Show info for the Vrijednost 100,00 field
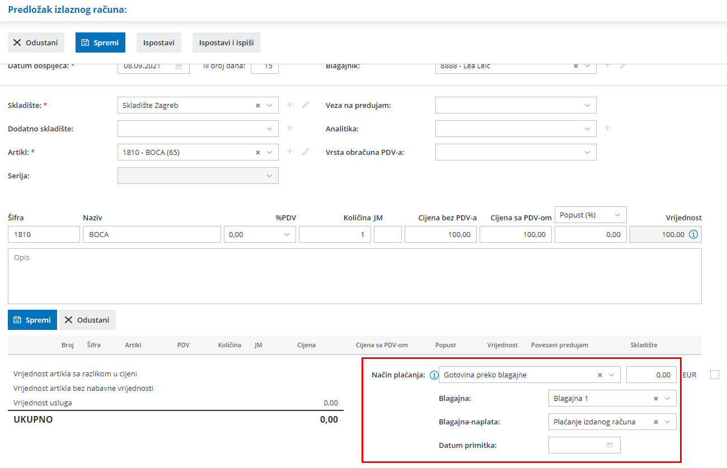 pyautogui.click(x=693, y=234)
